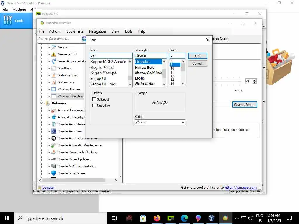The width and height of the screenshot is (299, 224).
Task: Click the Reset Advanced Appearance icon
Action: [54, 61]
